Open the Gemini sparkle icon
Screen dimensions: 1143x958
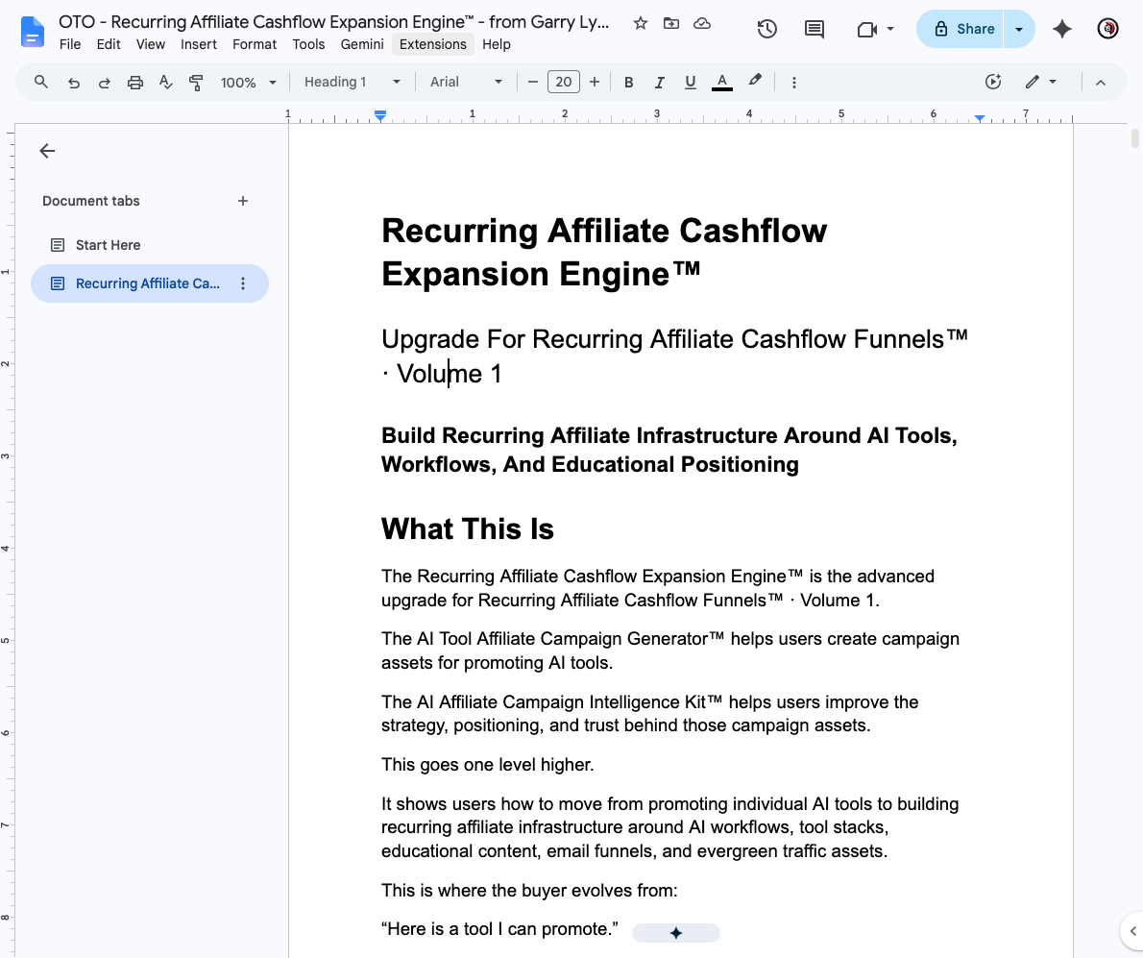(1062, 29)
